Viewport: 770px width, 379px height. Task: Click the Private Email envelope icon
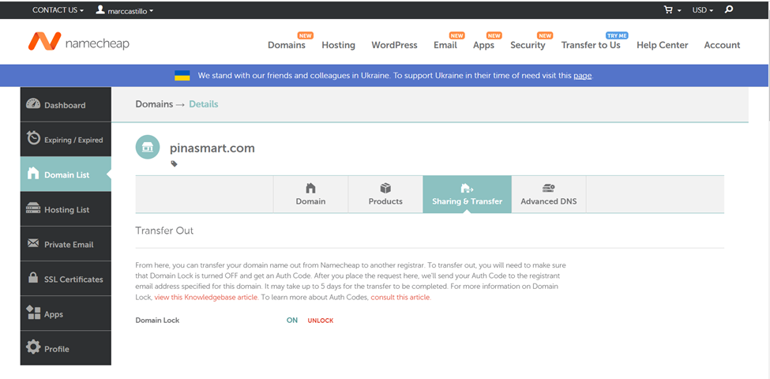tap(33, 243)
